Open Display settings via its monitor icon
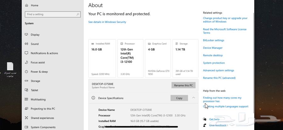Screen dimensions: 283x130 click(x=26, y=35)
